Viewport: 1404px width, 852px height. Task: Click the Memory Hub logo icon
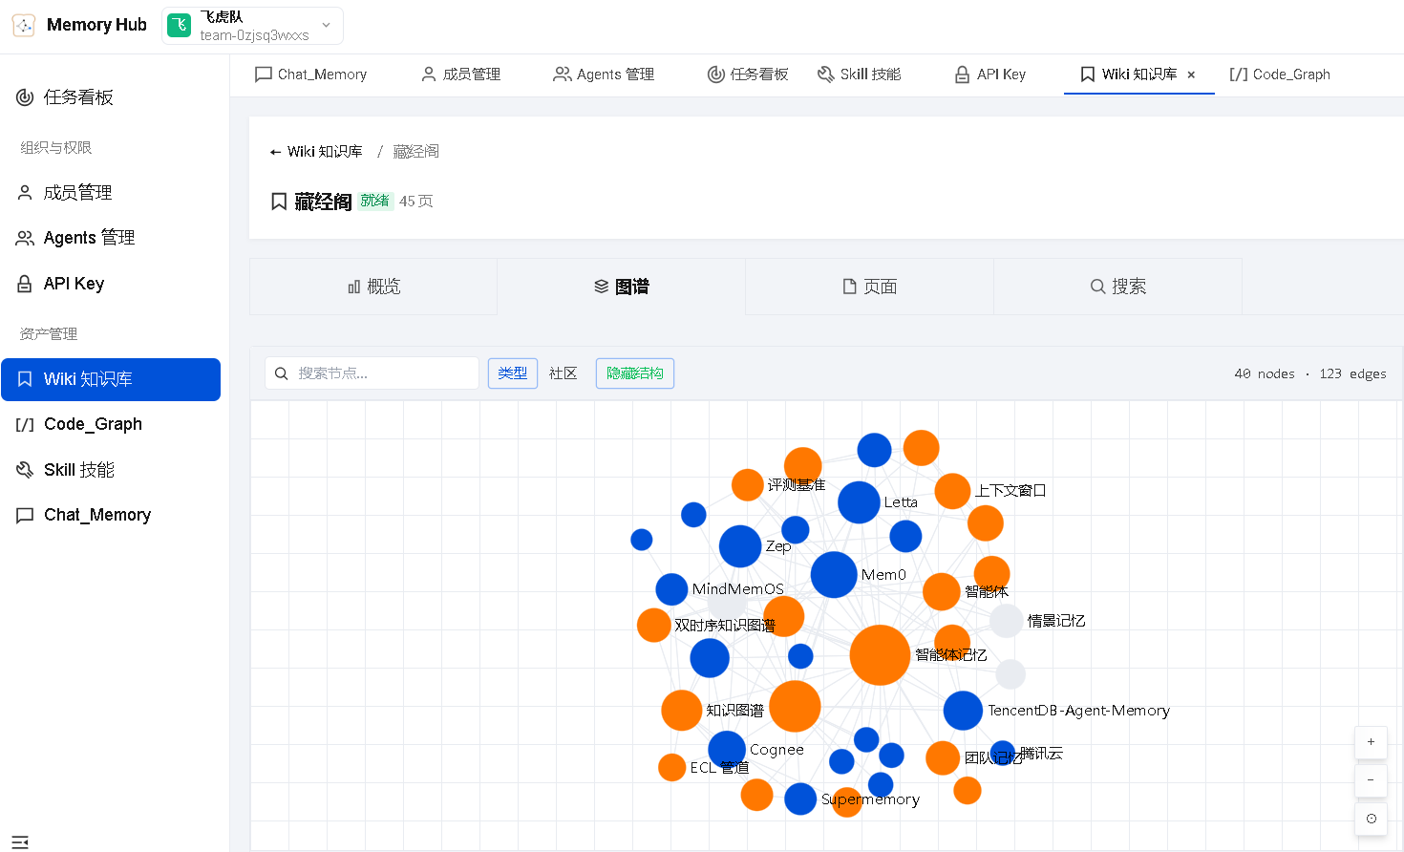coord(24,26)
